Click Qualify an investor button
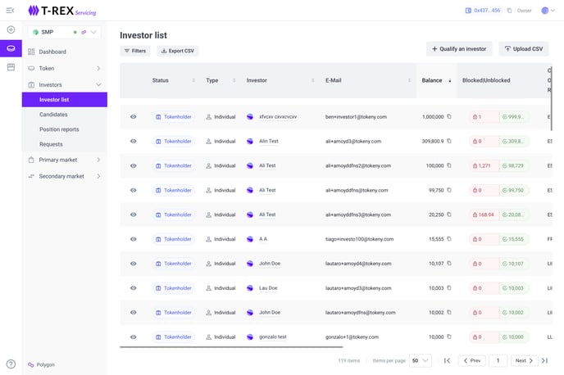This screenshot has width=564, height=375. tap(459, 49)
